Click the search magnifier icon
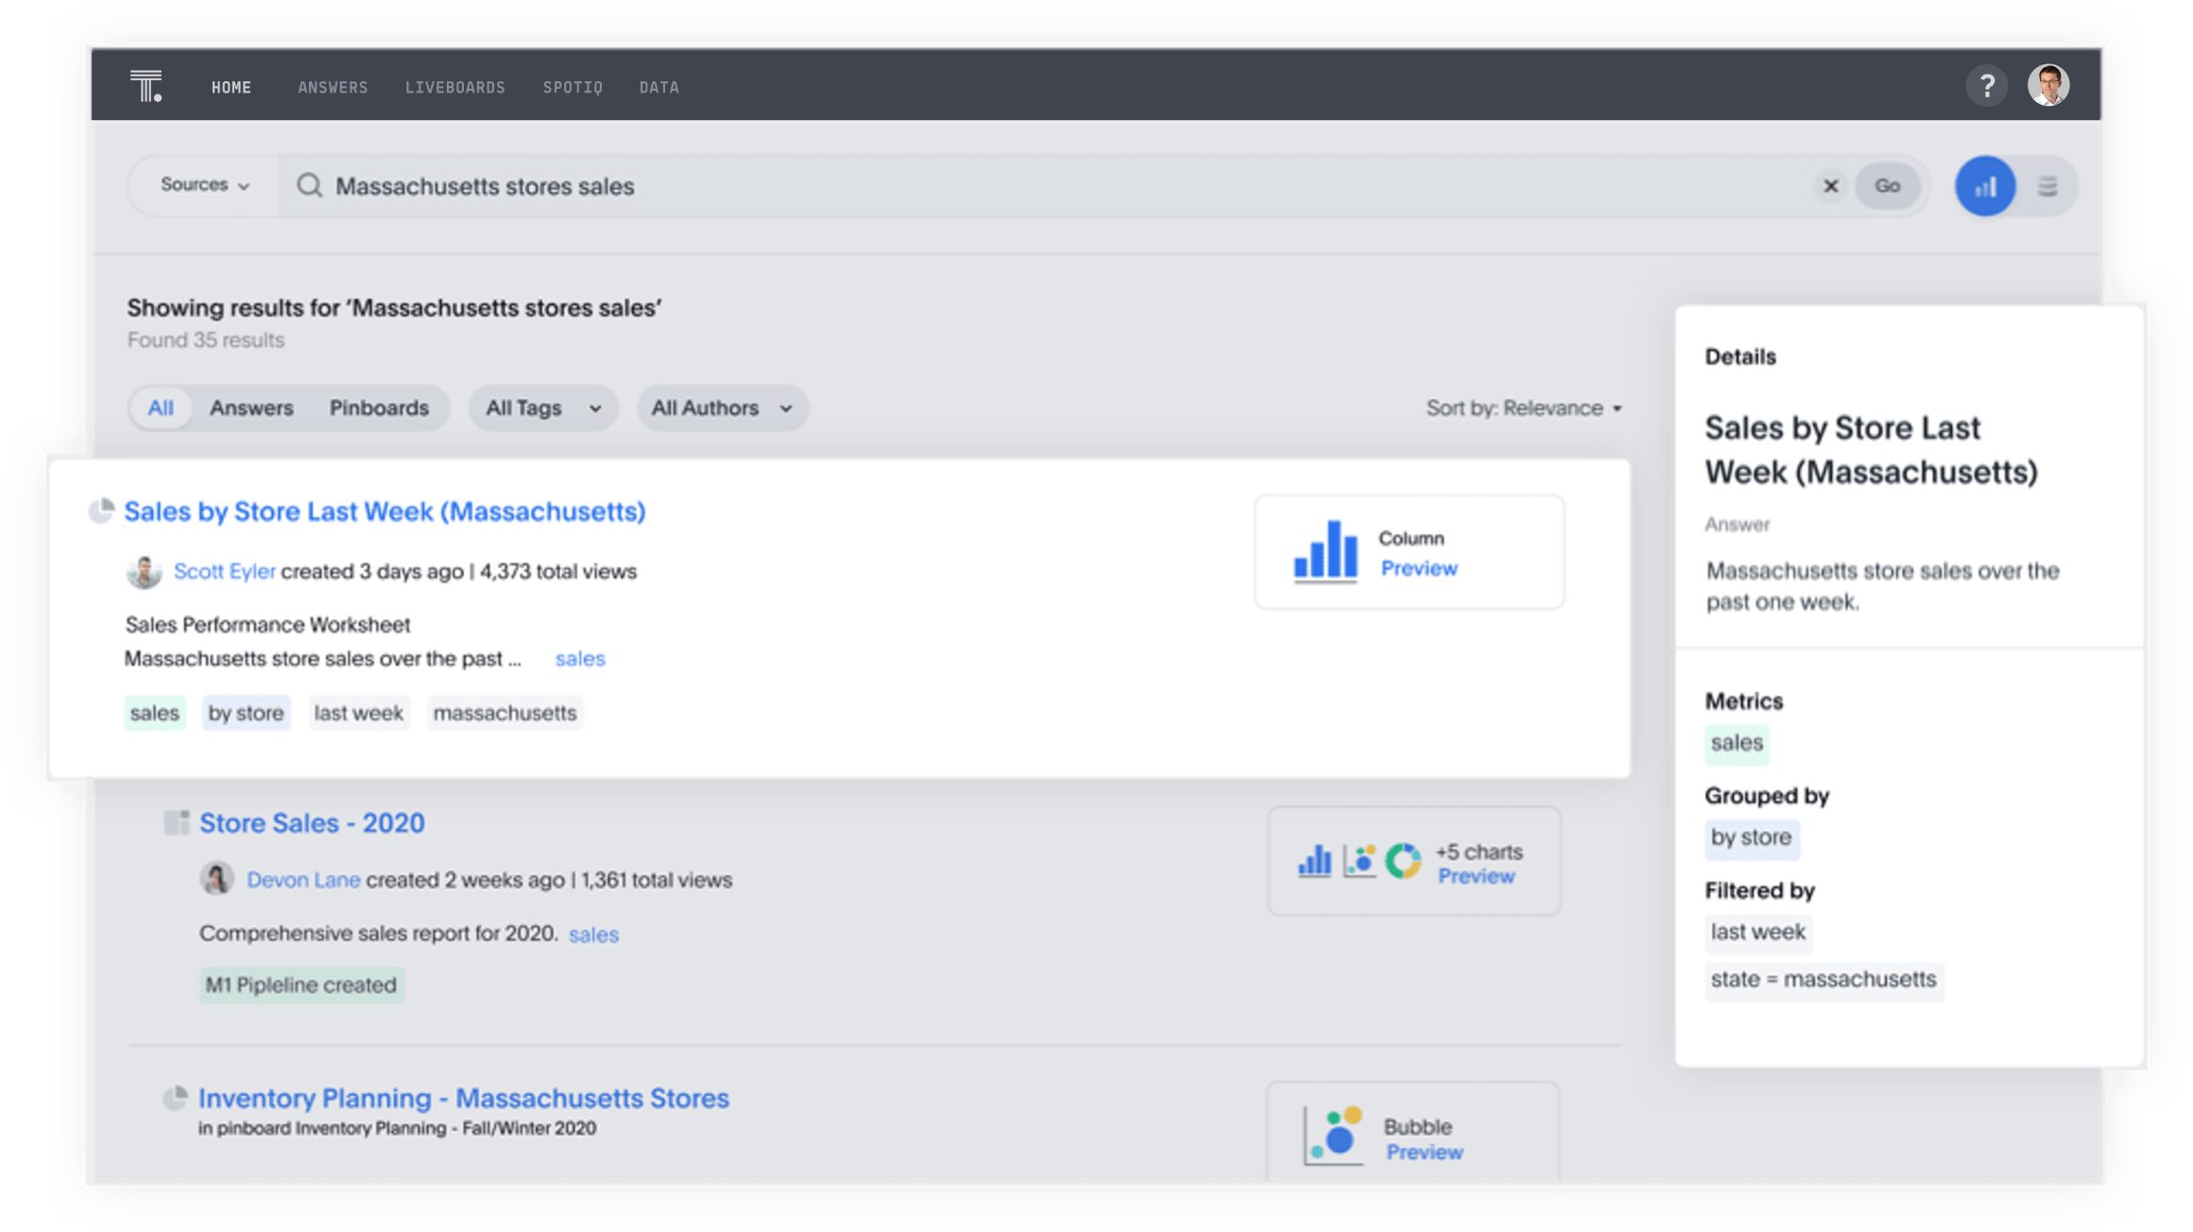This screenshot has width=2193, height=1232. 308,186
